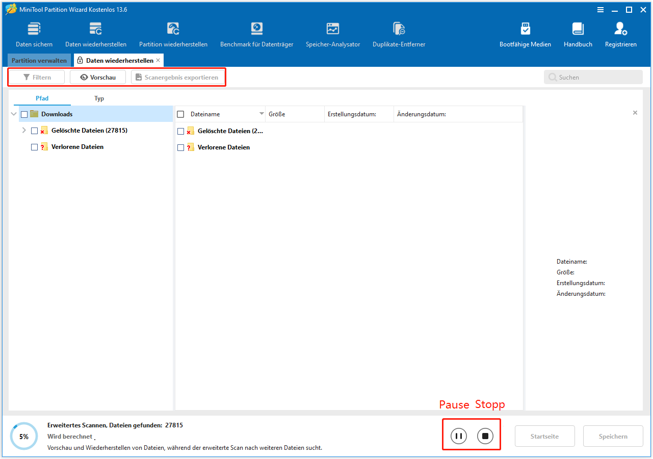
Task: Open Daten sichern tool
Action: (34, 35)
